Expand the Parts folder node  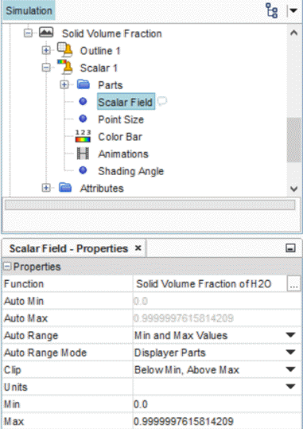tap(64, 85)
